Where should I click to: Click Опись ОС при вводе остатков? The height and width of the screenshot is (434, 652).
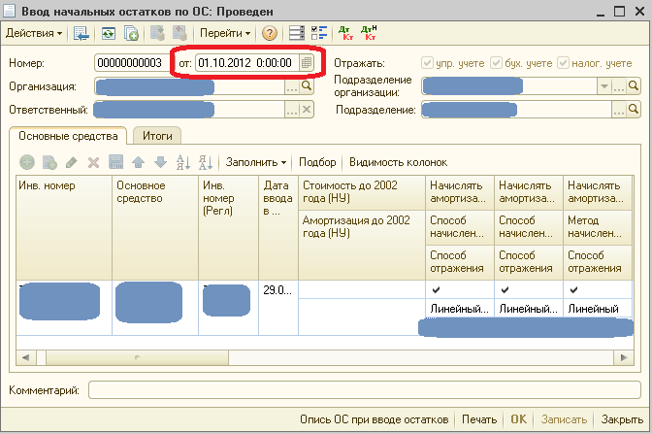pos(374,419)
